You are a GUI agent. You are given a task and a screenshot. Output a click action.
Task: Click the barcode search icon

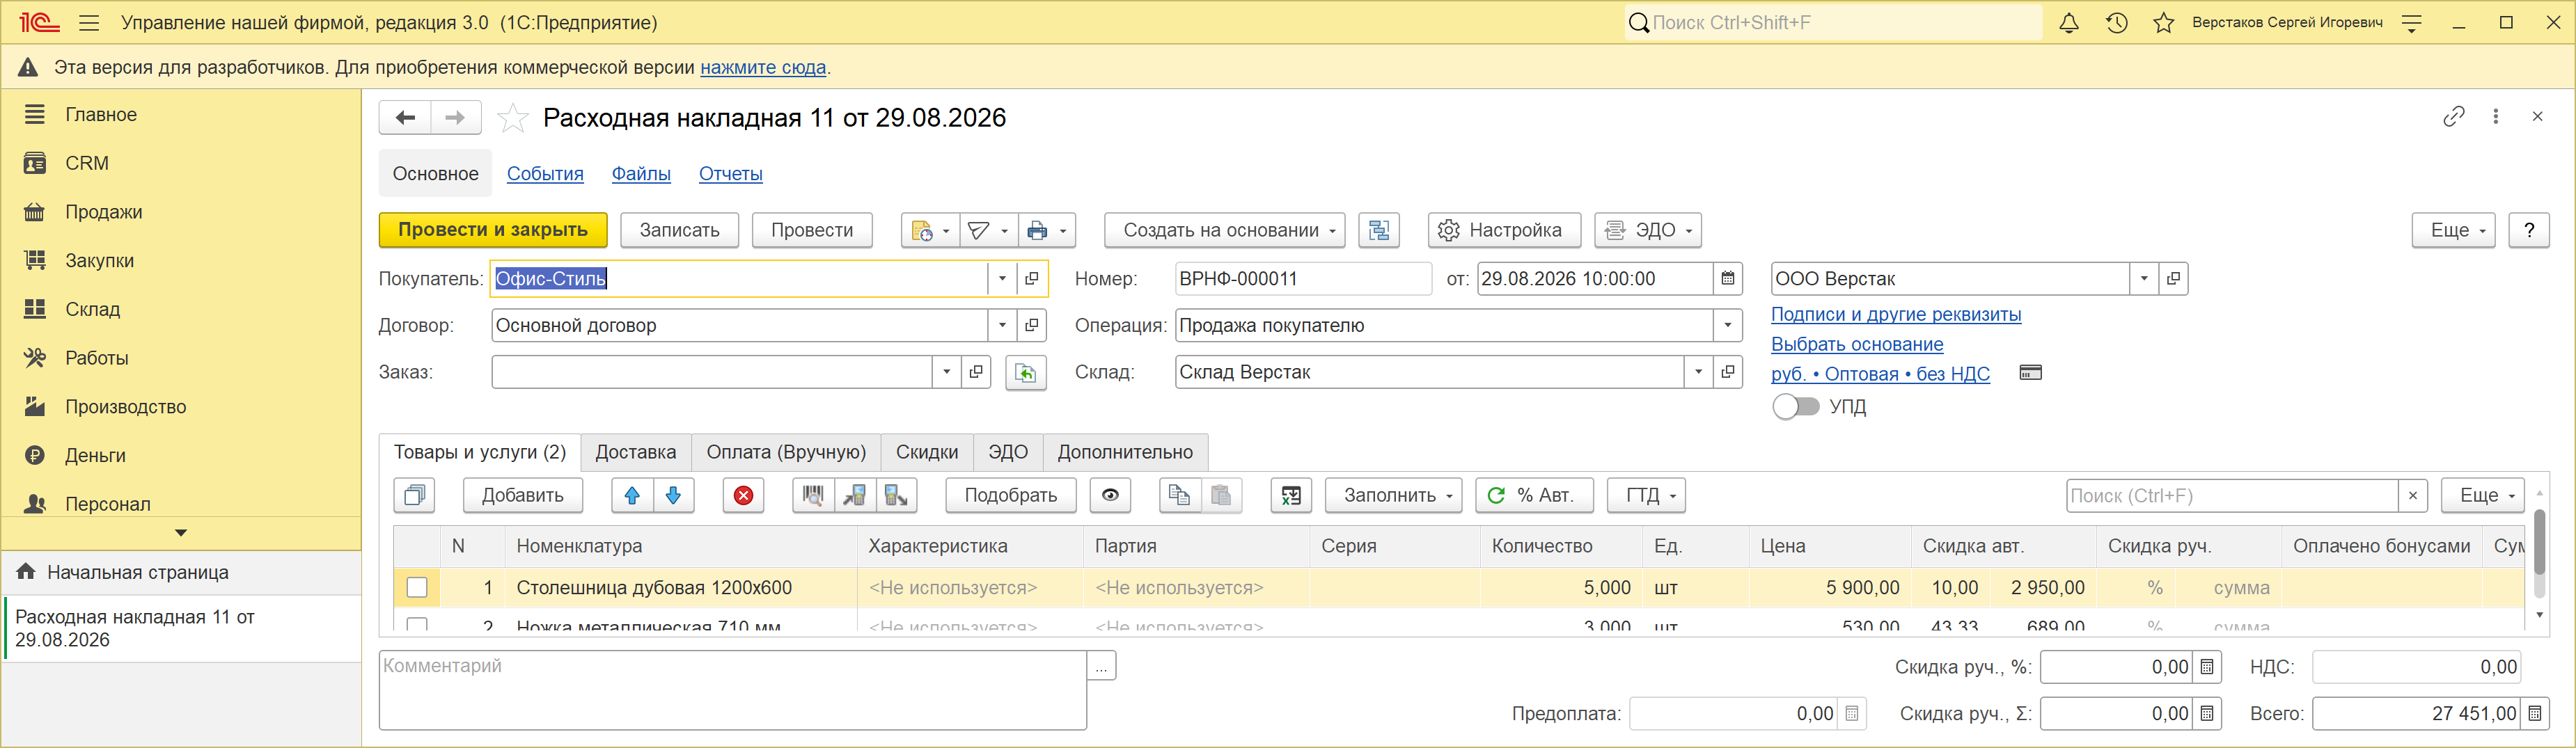813,495
